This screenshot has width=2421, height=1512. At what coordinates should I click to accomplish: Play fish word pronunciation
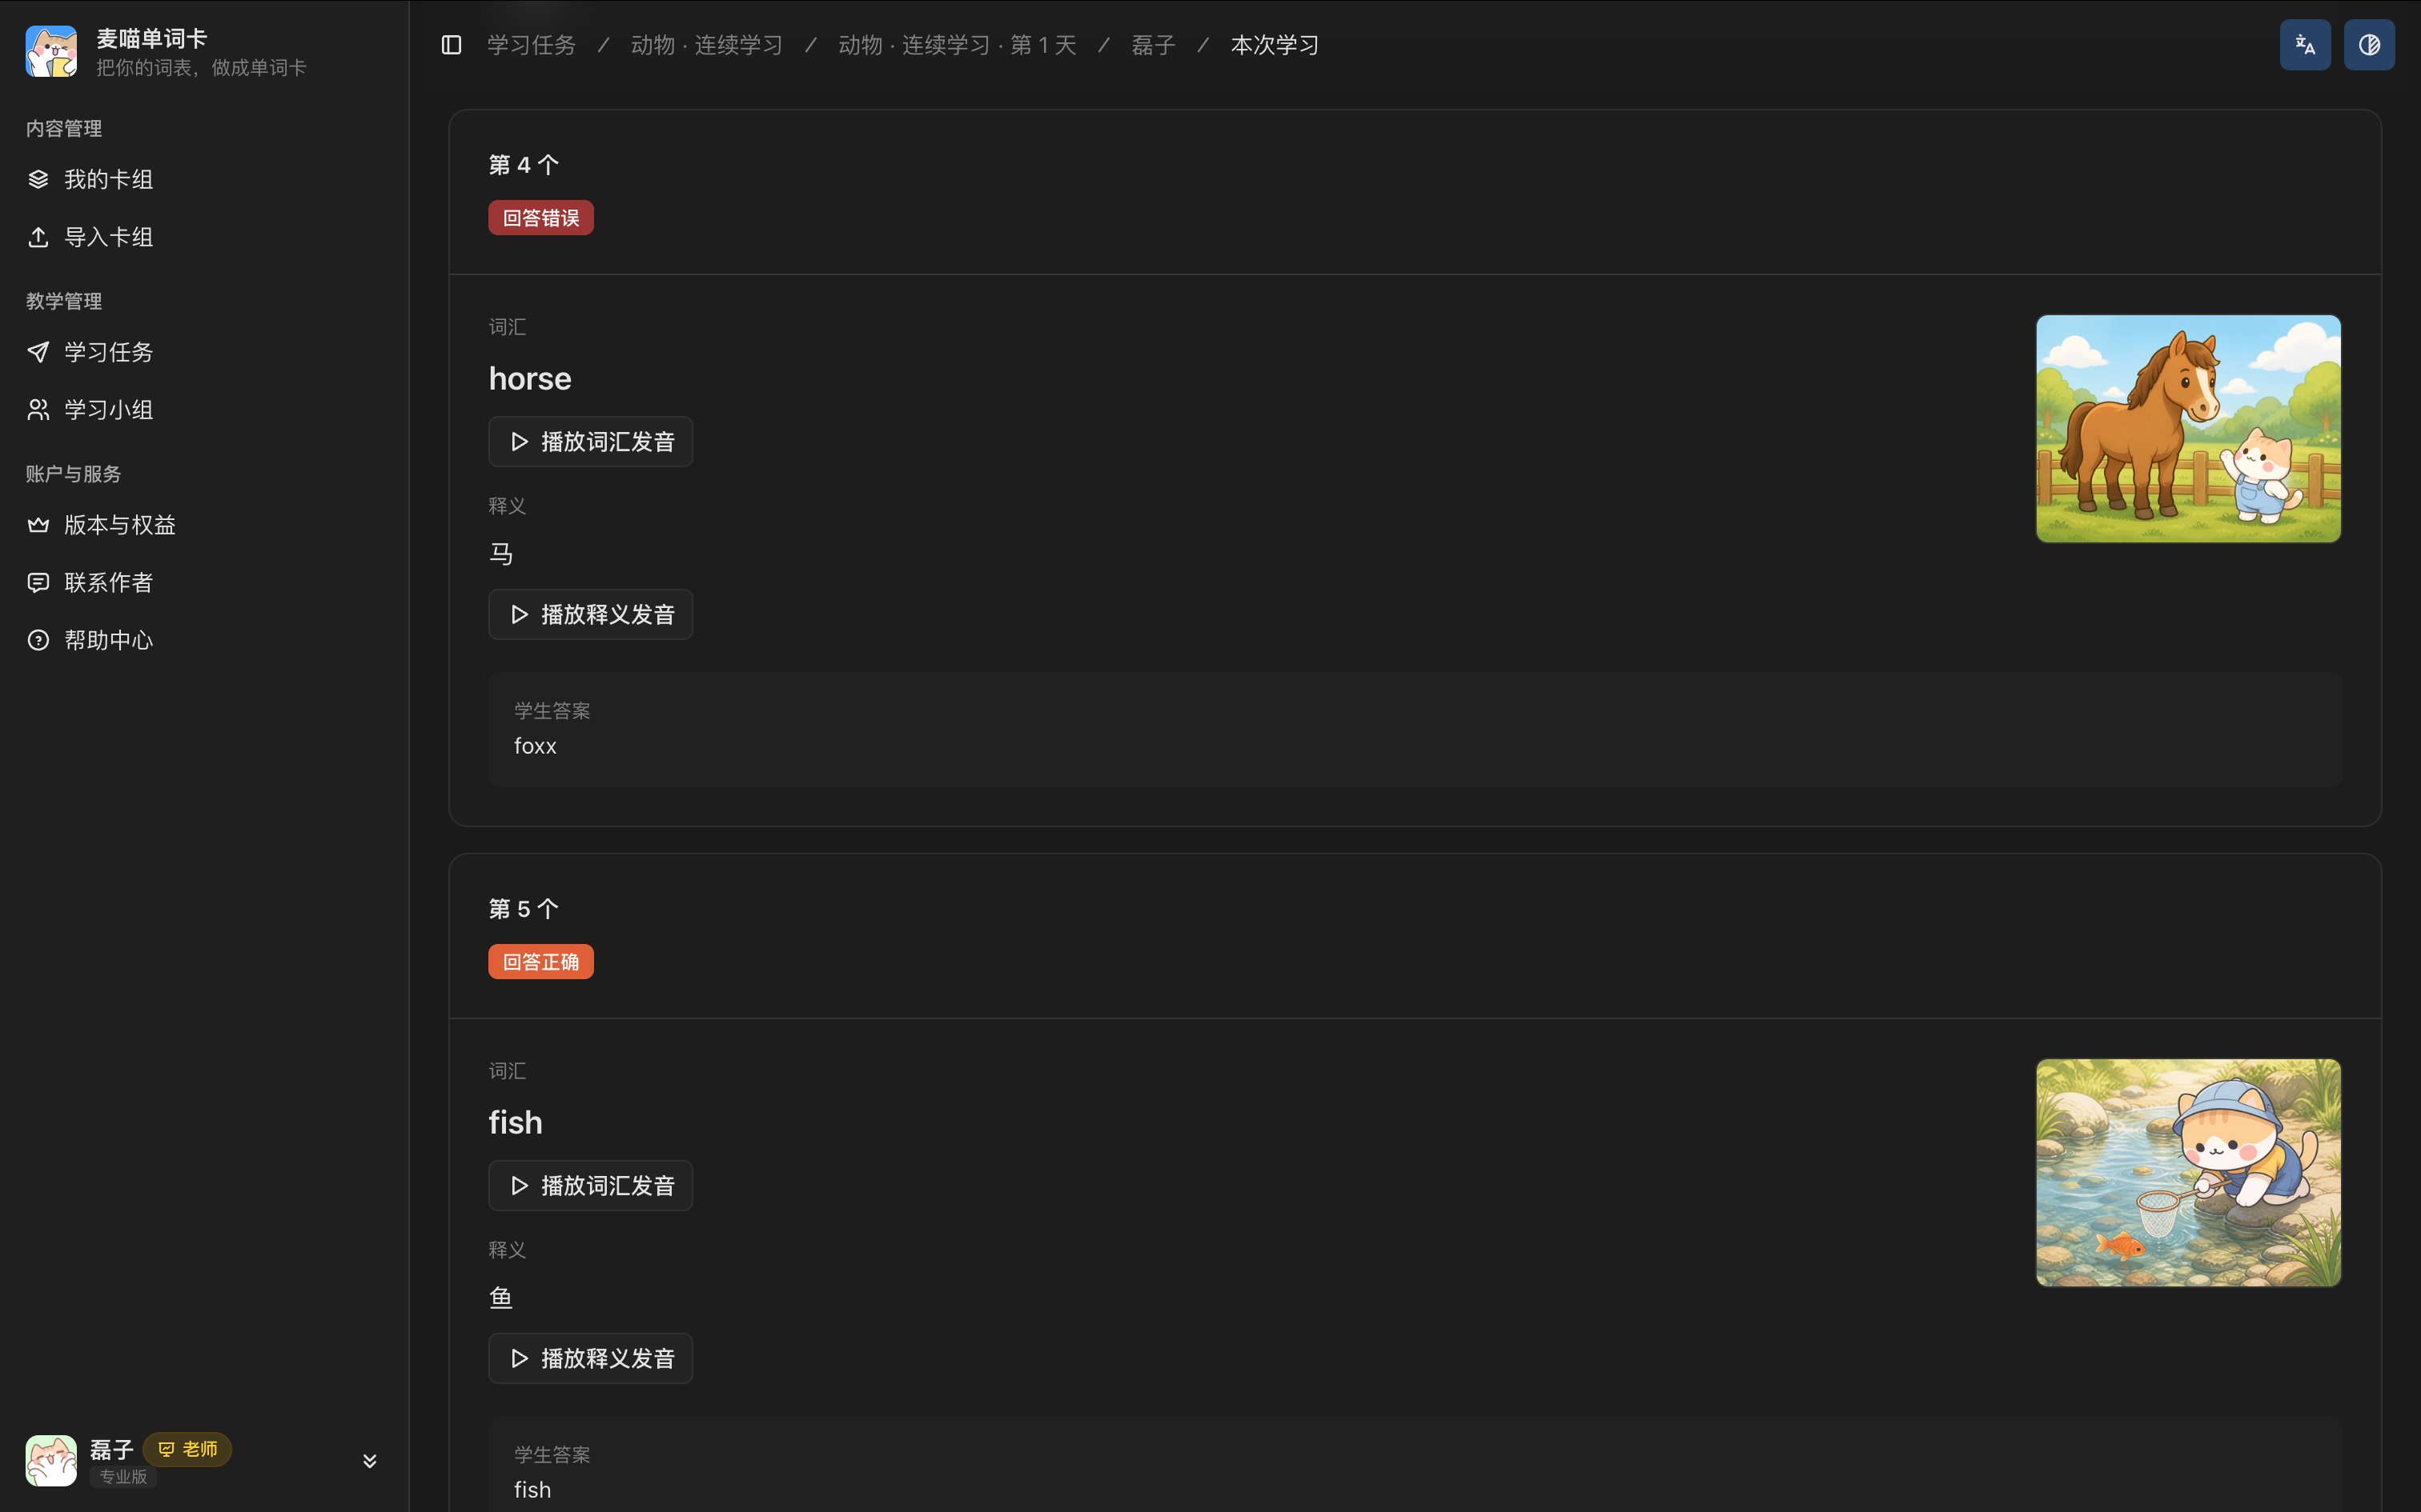(590, 1186)
